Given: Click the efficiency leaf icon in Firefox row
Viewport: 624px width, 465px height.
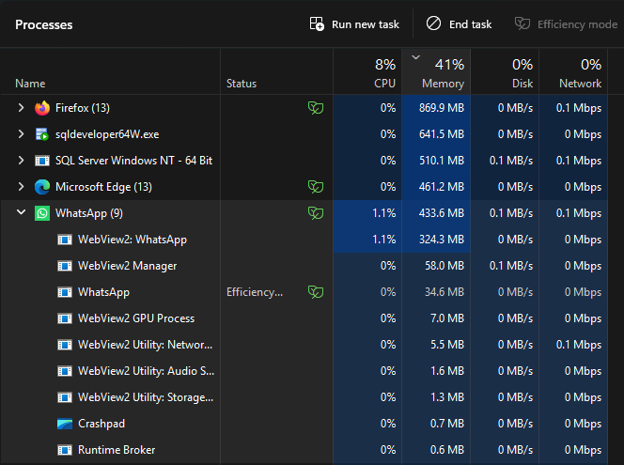Looking at the screenshot, I should pyautogui.click(x=316, y=108).
